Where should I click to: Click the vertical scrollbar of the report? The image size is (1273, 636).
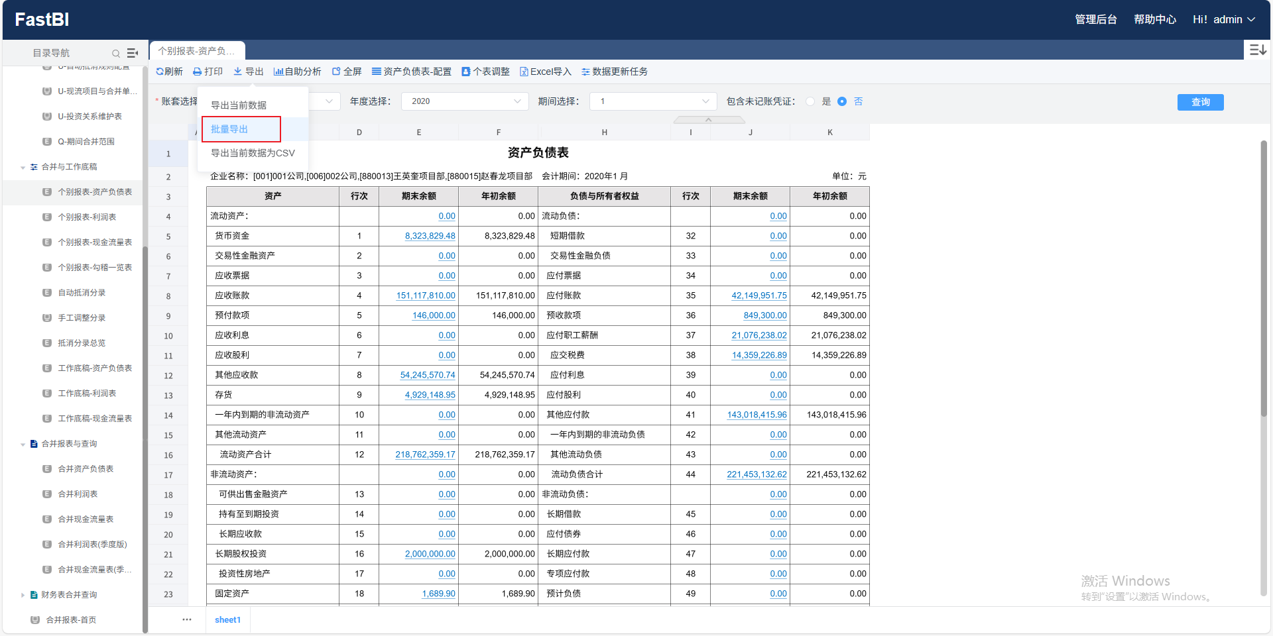click(x=1264, y=278)
